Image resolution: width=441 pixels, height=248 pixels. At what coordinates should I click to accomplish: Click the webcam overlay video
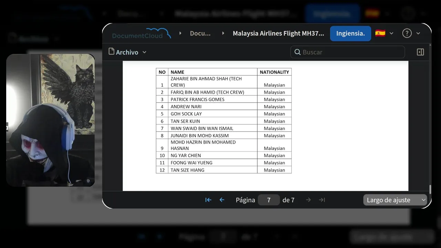pyautogui.click(x=50, y=120)
